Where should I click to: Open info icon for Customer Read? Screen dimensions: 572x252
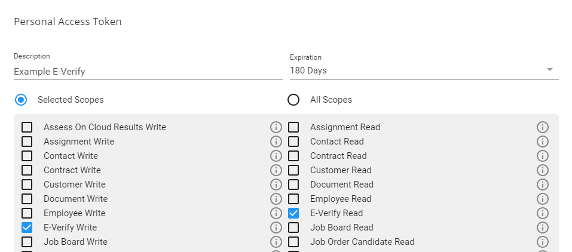pyautogui.click(x=543, y=170)
